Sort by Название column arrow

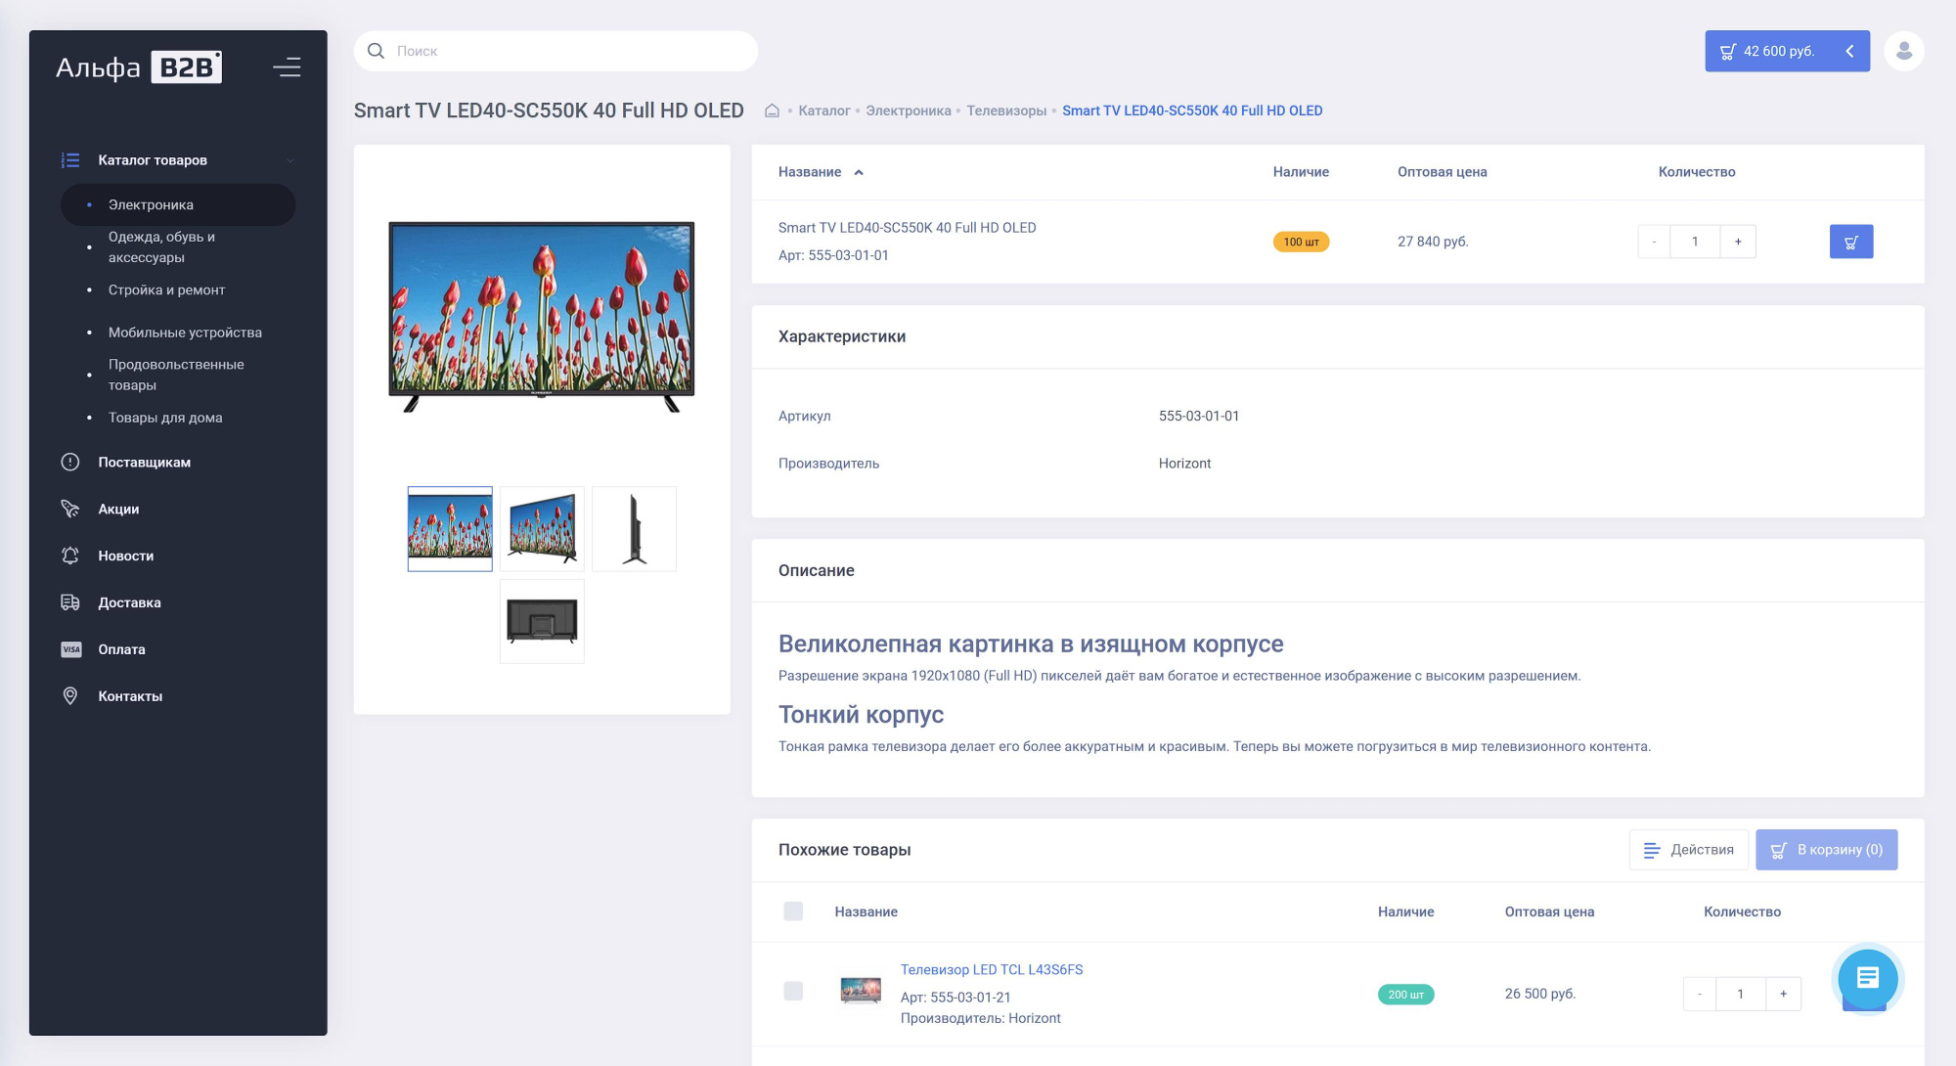coord(859,172)
